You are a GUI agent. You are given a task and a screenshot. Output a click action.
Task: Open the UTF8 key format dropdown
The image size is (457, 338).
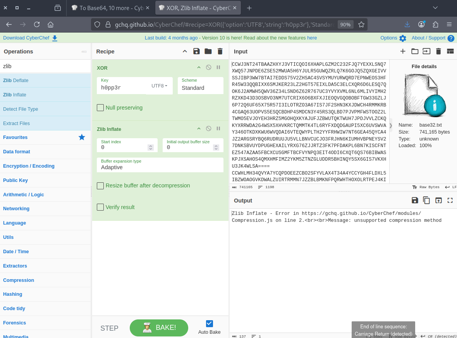[x=160, y=86]
